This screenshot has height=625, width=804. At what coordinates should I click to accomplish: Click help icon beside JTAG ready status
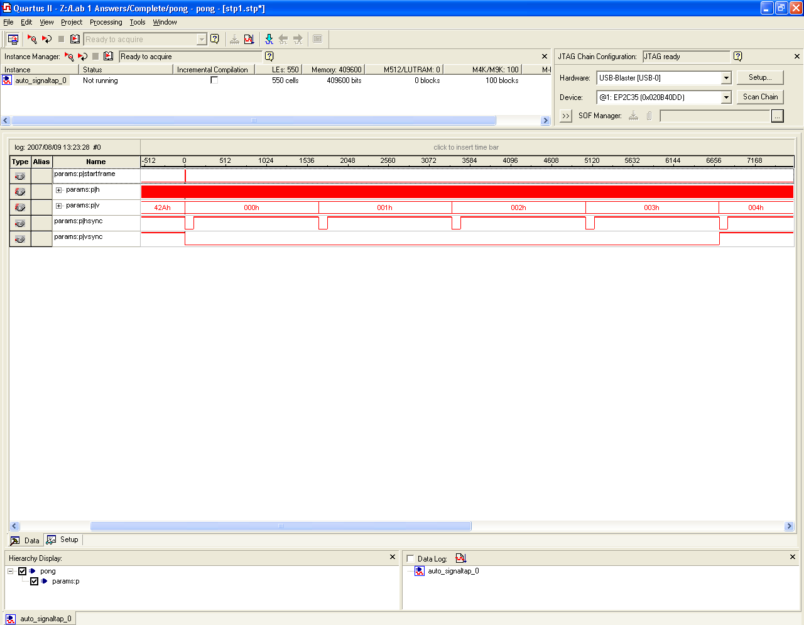[x=737, y=57]
